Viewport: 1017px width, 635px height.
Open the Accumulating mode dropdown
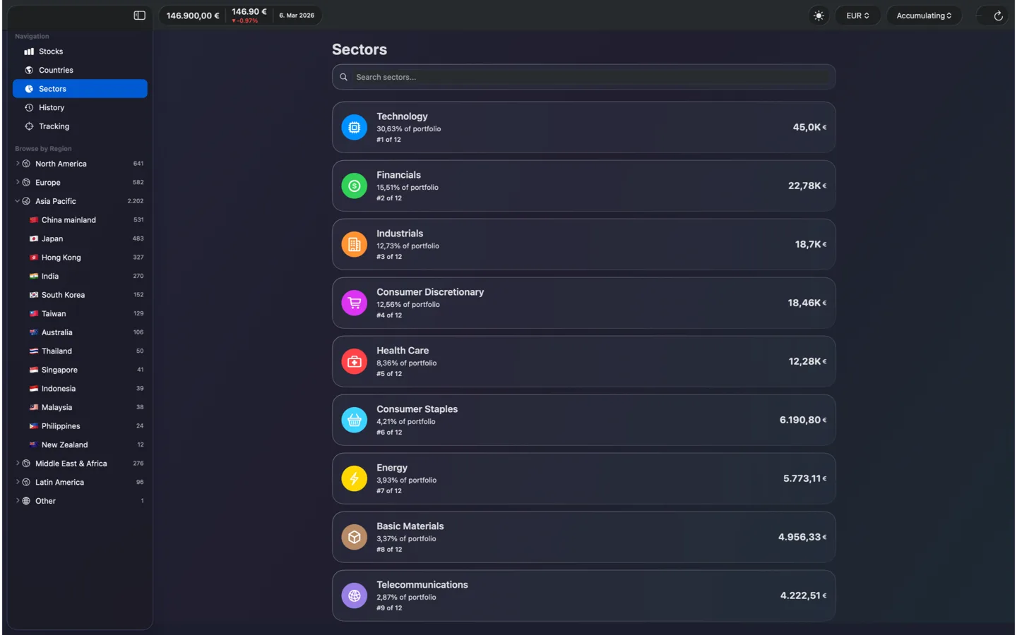coord(924,15)
